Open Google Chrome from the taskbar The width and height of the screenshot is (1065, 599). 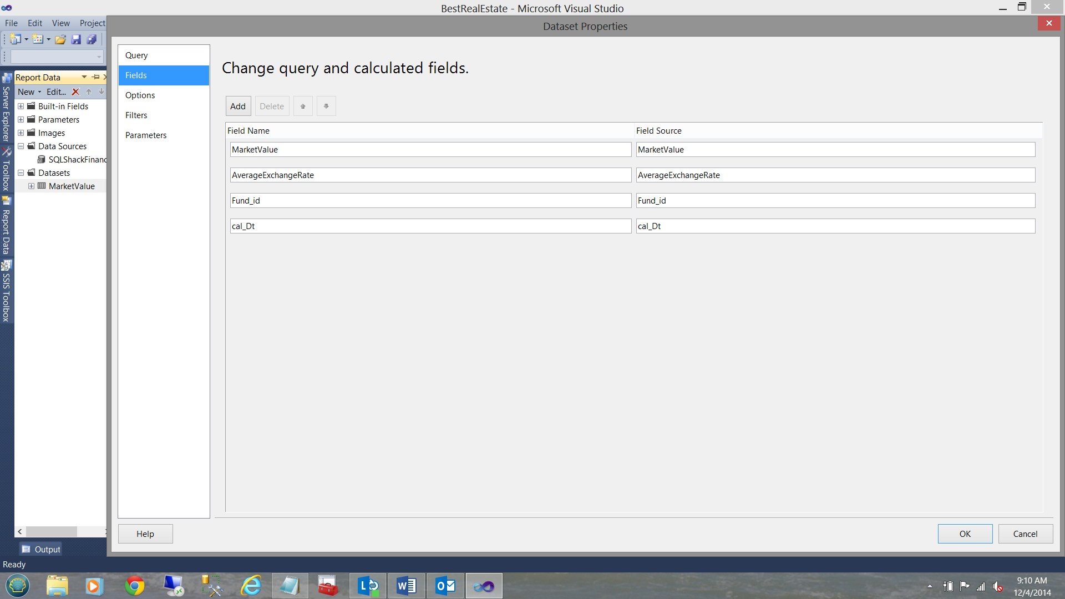[x=134, y=586]
